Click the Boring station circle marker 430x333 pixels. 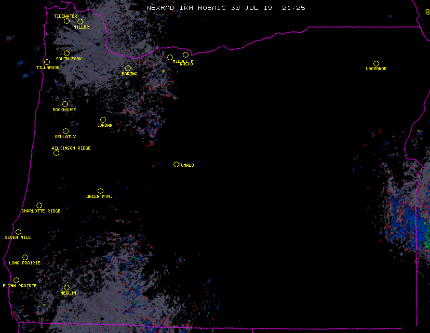(128, 69)
